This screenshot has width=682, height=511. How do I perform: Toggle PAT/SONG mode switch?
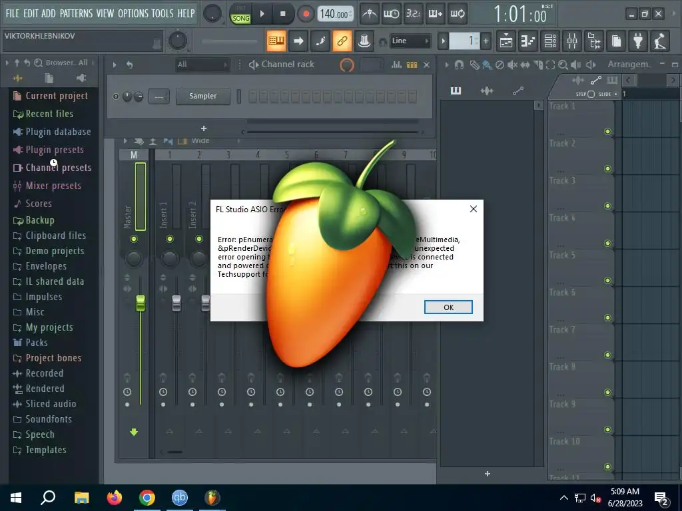point(240,15)
